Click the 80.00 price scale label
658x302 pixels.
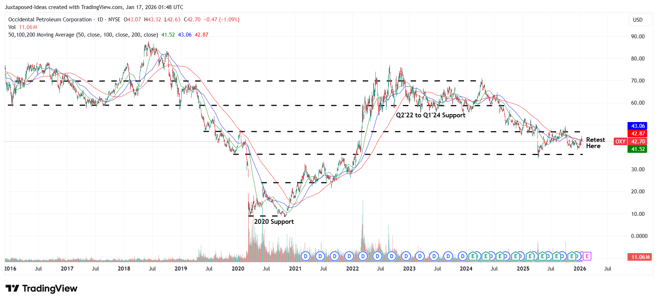tap(638, 59)
